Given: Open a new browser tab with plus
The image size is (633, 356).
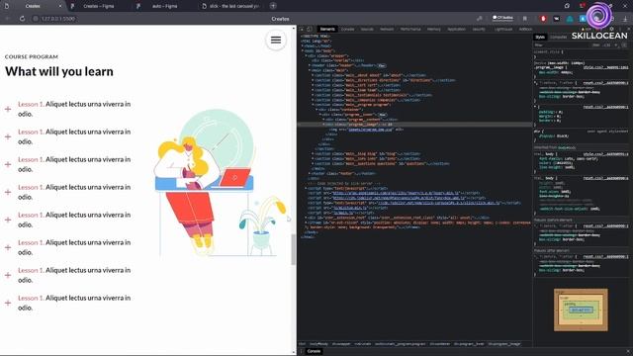Looking at the screenshot, I should [273, 6].
